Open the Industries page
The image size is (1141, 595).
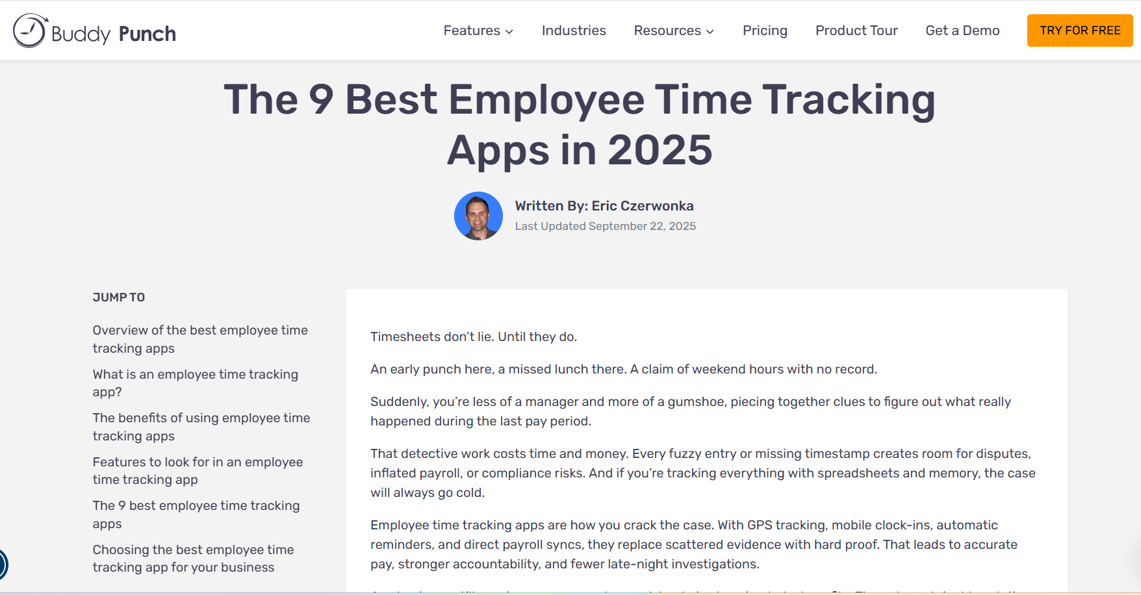click(x=574, y=31)
